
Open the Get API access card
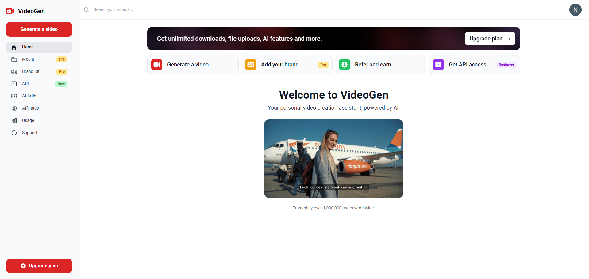(x=475, y=65)
